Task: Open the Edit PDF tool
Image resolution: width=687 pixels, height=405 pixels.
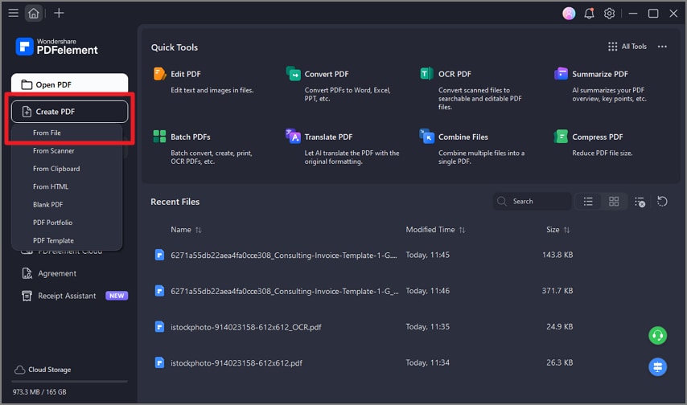Action: [185, 74]
